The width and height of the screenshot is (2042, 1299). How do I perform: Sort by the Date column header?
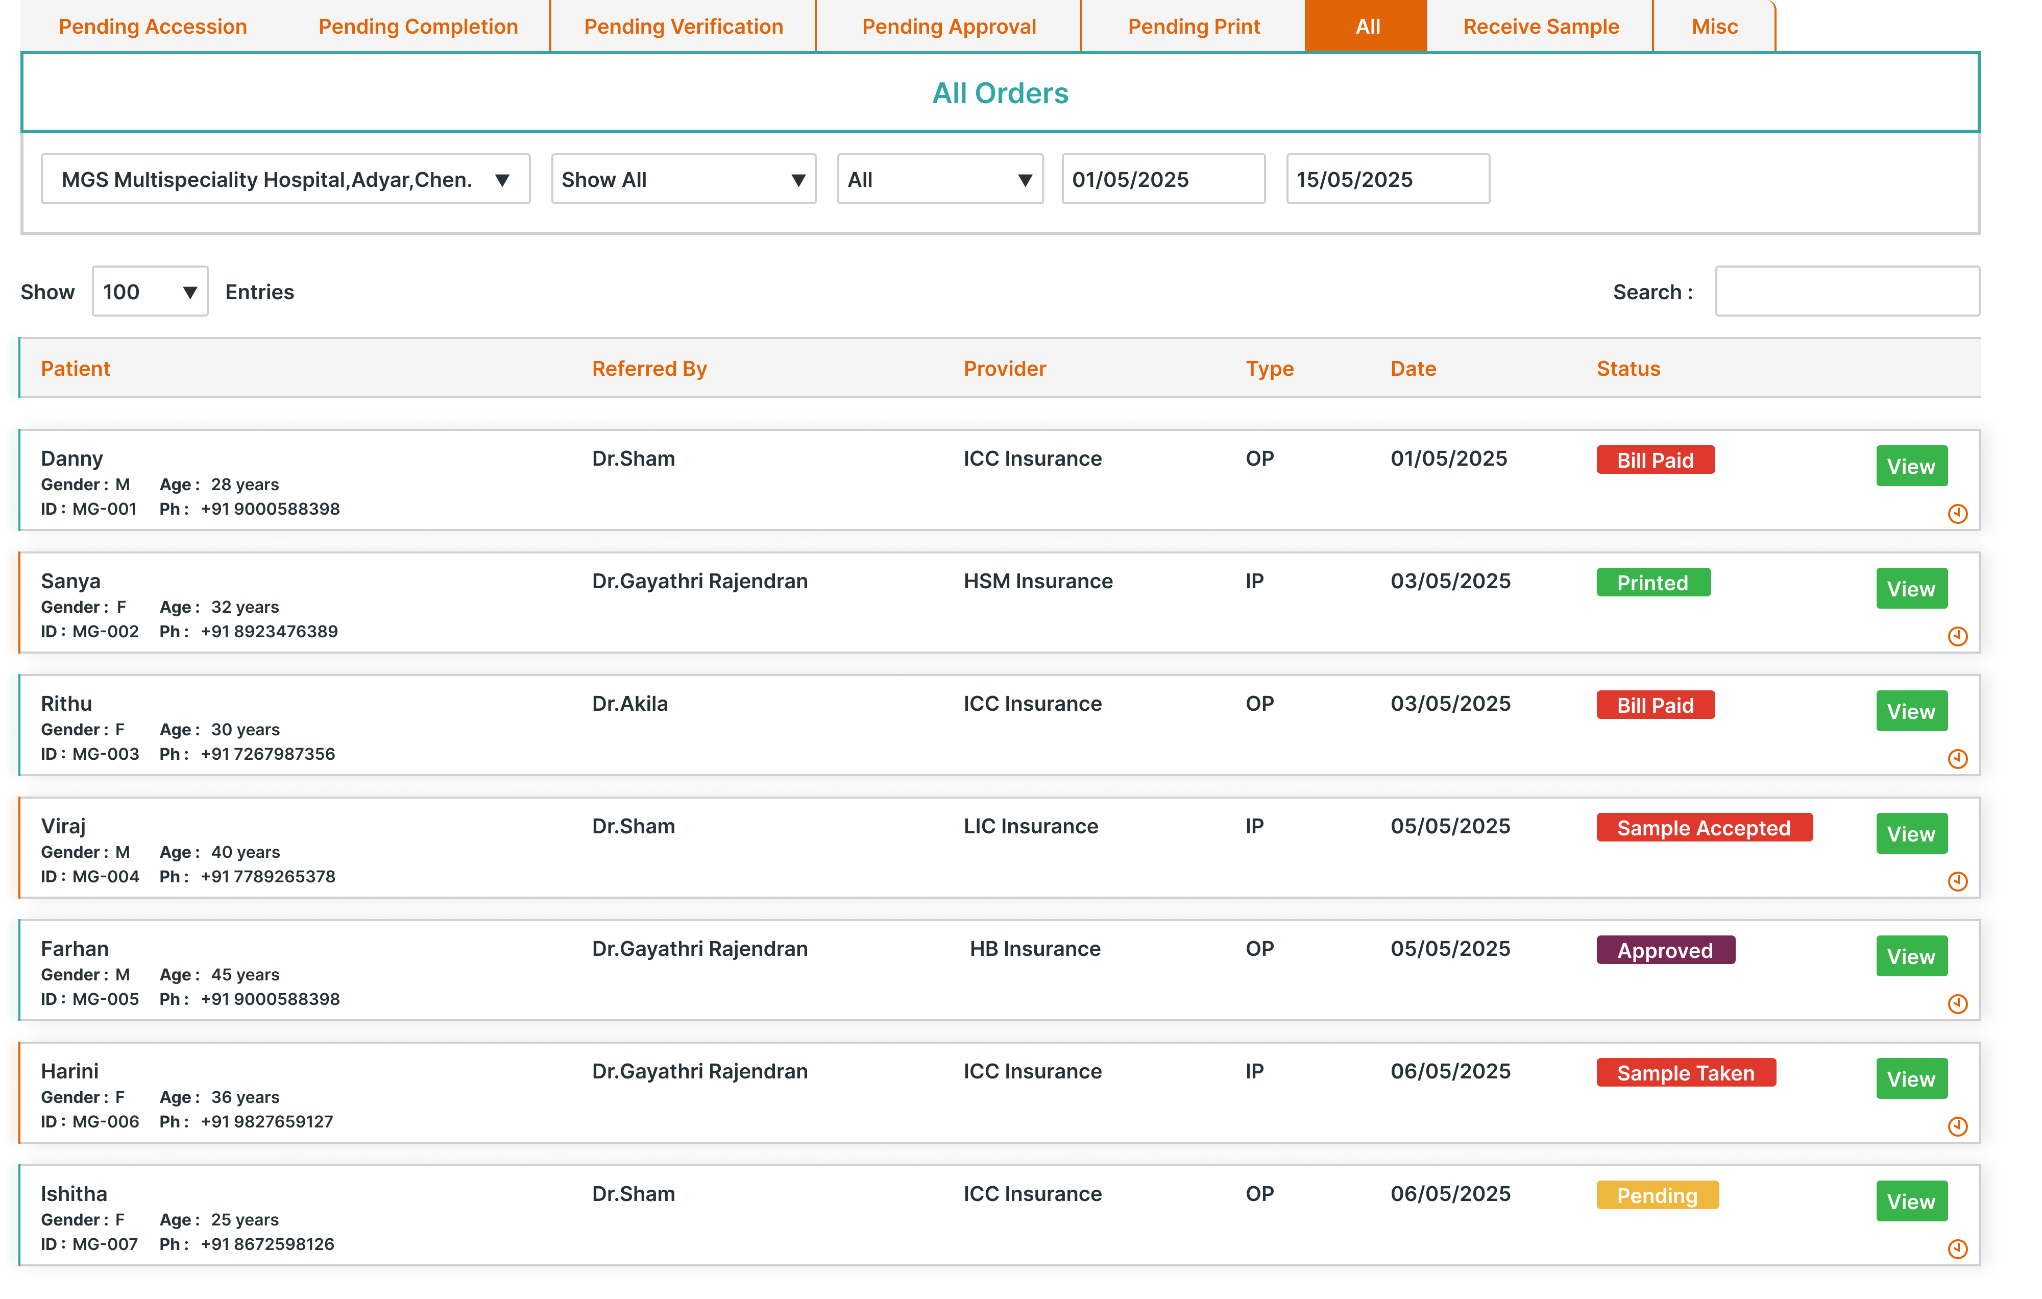click(x=1413, y=368)
